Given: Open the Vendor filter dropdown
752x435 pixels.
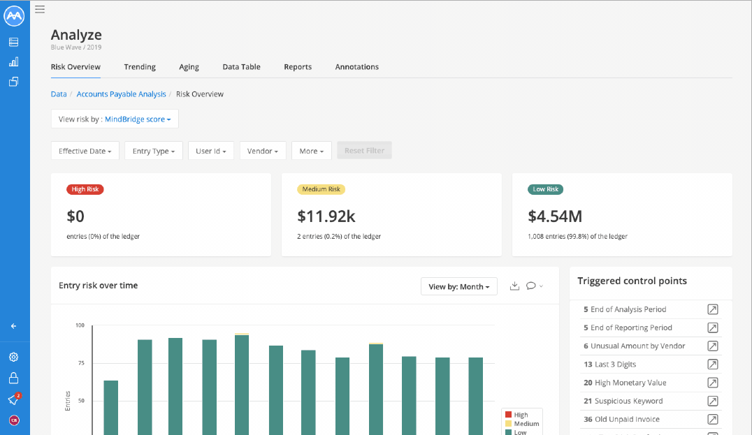Looking at the screenshot, I should (263, 151).
